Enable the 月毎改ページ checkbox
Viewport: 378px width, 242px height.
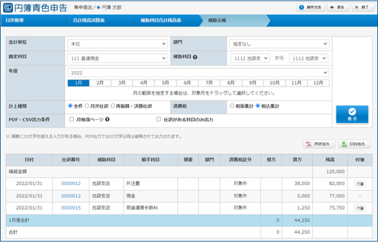[72, 119]
